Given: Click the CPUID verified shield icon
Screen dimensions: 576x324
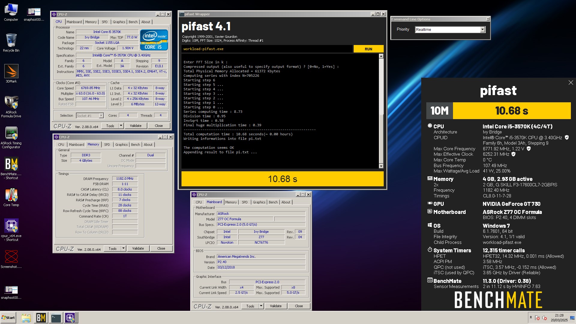Looking at the screenshot, I should 567,137.
